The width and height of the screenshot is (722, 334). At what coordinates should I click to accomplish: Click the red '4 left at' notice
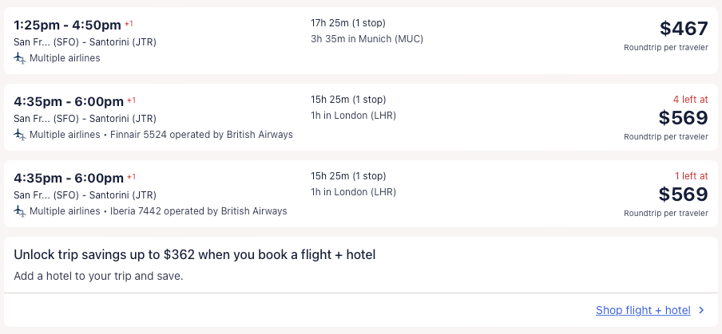[x=689, y=100]
